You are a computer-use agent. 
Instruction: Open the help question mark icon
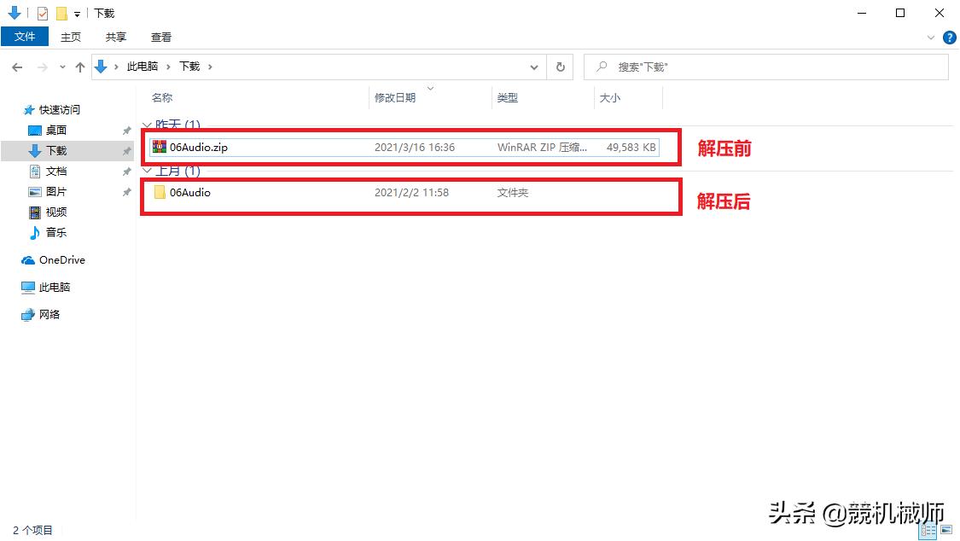pyautogui.click(x=949, y=38)
